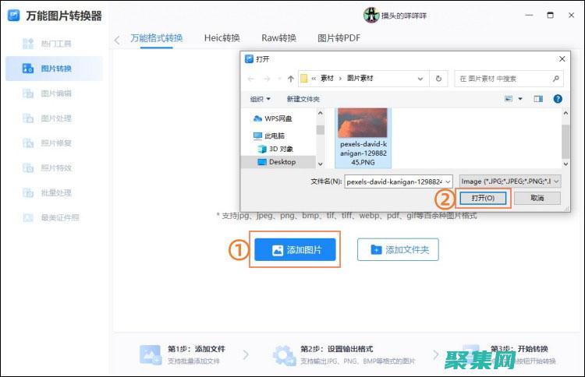Click the 第1步: 添加文件 step icon
Image resolution: width=585 pixels, height=377 pixels.
click(x=151, y=354)
